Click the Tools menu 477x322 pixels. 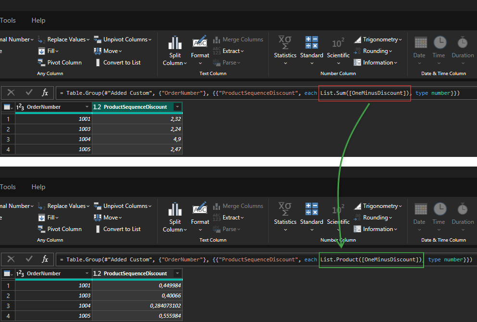tap(8, 20)
